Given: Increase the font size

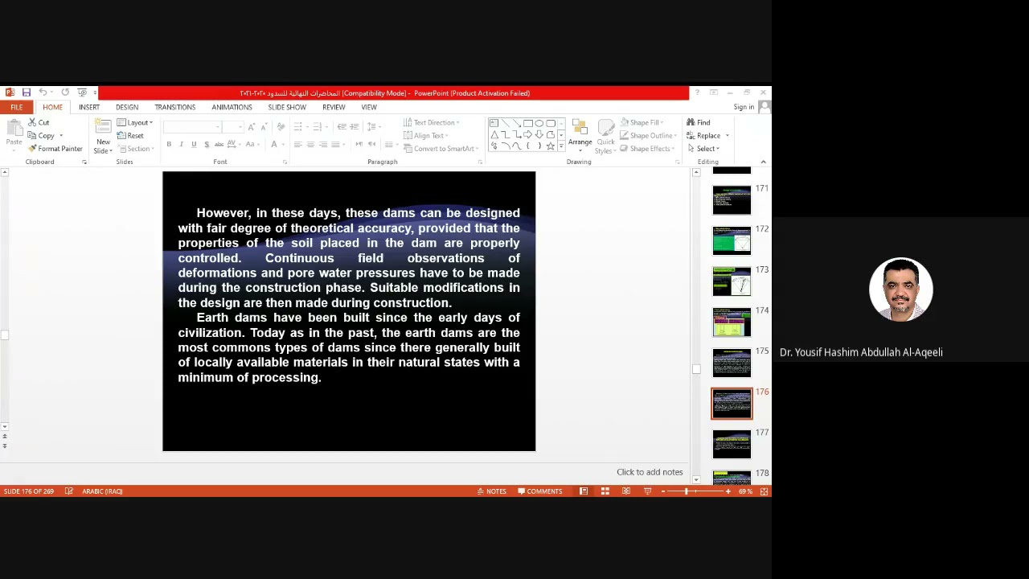Looking at the screenshot, I should pos(252,127).
